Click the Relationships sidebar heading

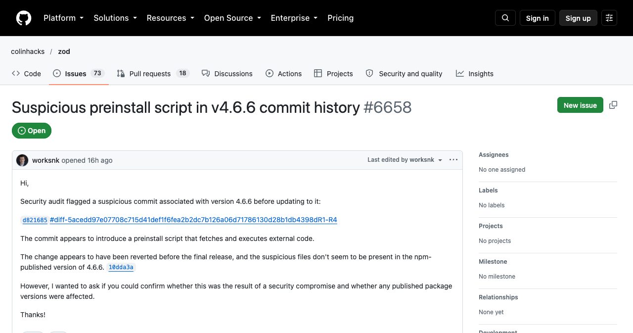(498, 297)
